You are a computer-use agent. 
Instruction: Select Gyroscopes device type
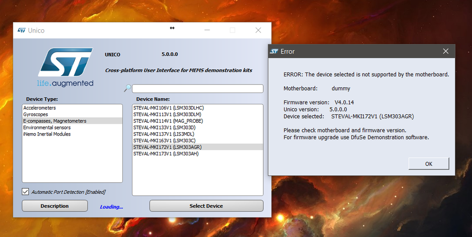tap(72, 114)
